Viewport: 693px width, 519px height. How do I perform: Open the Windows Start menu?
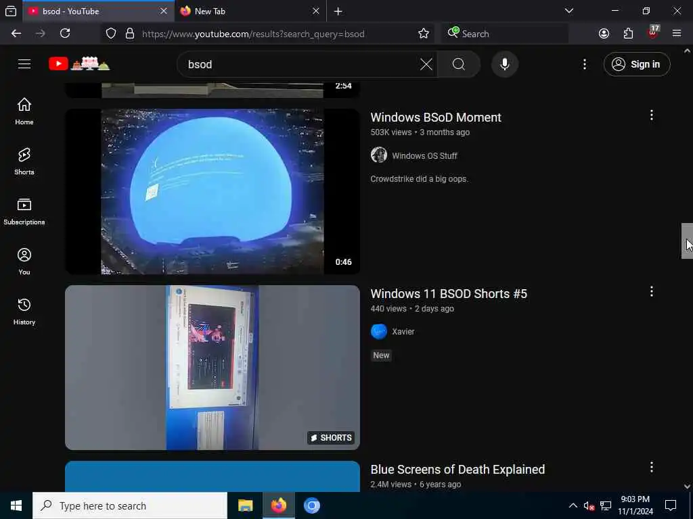pos(16,505)
